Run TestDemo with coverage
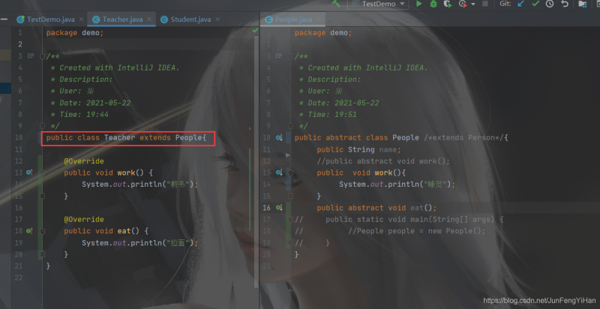The image size is (600, 309). click(x=448, y=4)
